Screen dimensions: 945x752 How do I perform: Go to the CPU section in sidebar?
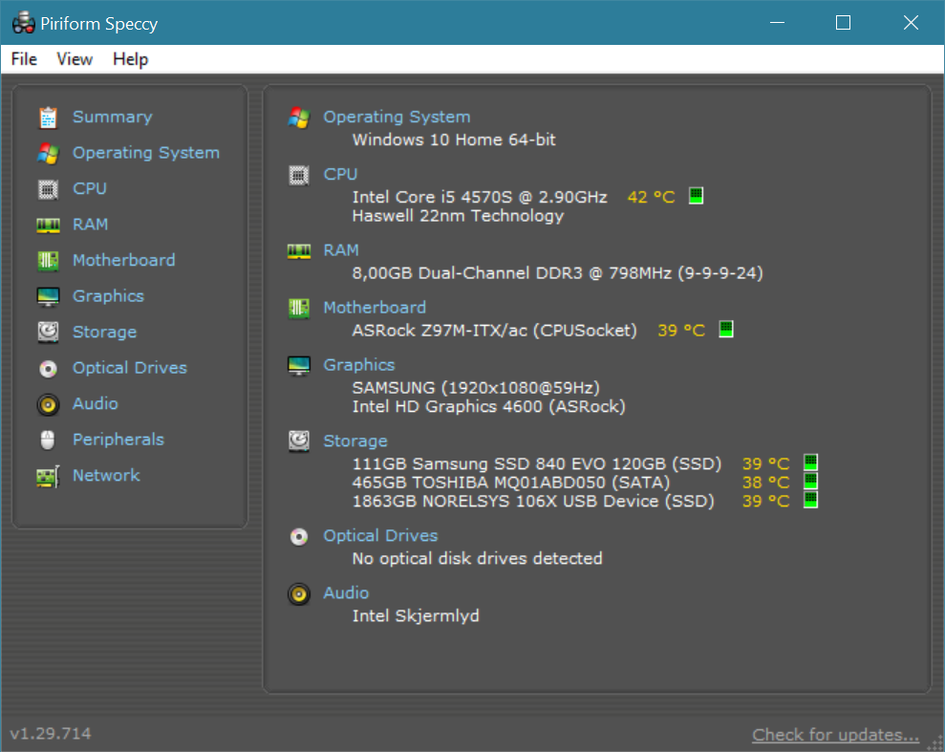coord(90,188)
